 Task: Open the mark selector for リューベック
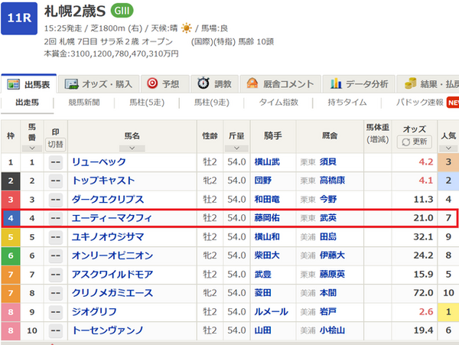pos(56,162)
